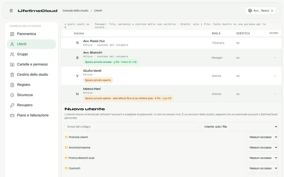Open Cestino dello studio section
The height and width of the screenshot is (177, 284).
(32, 75)
